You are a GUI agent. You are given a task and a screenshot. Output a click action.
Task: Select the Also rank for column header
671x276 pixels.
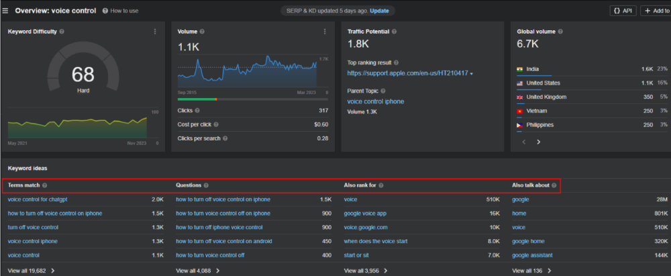[360, 185]
